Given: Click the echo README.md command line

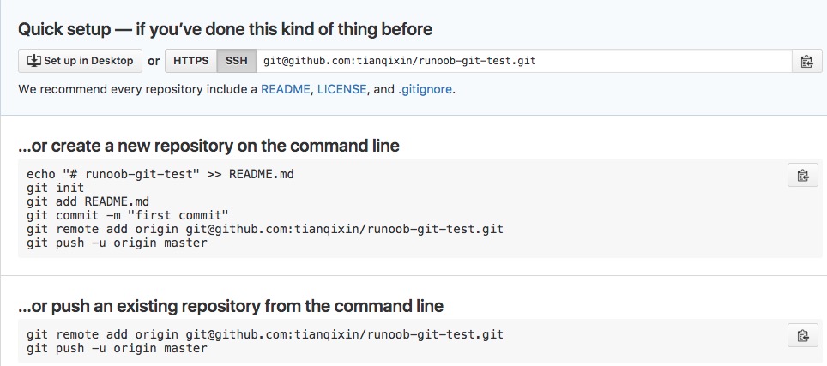Looking at the screenshot, I should click(160, 174).
